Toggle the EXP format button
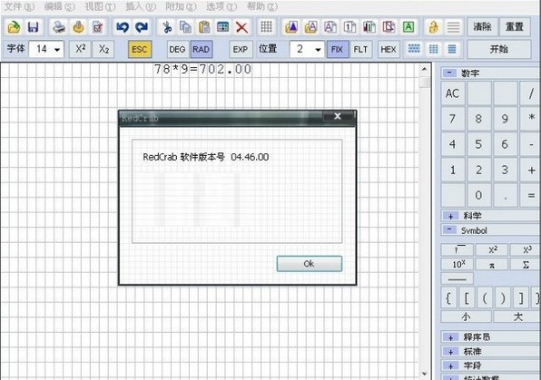 pos(241,49)
